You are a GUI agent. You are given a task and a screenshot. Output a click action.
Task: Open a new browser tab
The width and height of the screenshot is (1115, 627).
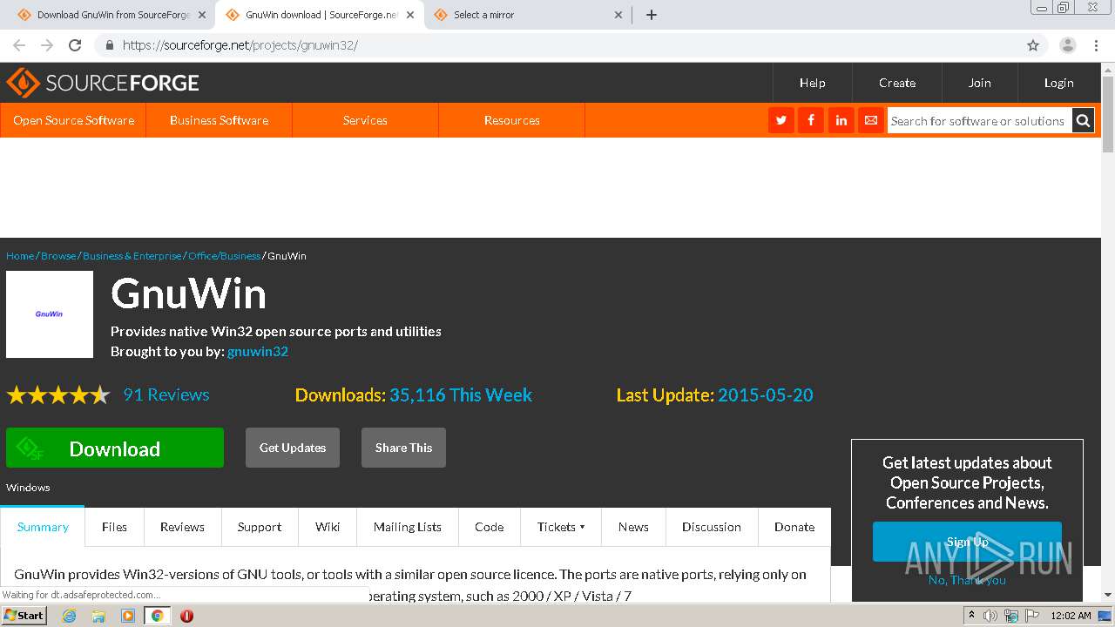tap(652, 15)
